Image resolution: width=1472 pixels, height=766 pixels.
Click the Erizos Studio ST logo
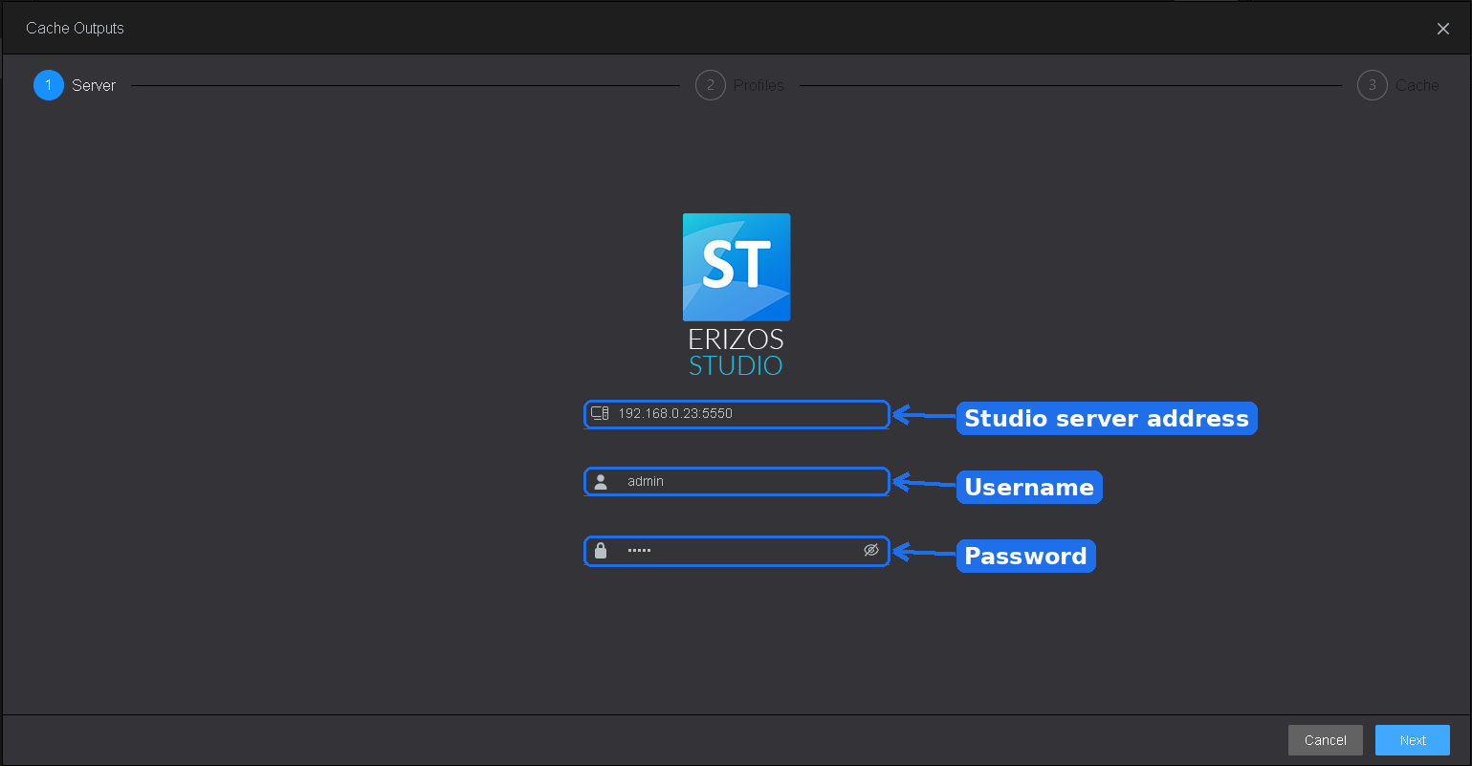[736, 267]
